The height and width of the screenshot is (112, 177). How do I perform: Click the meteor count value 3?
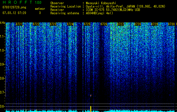40,13
